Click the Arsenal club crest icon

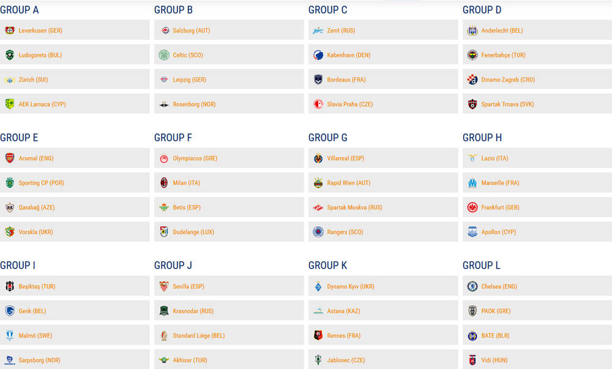pyautogui.click(x=10, y=158)
